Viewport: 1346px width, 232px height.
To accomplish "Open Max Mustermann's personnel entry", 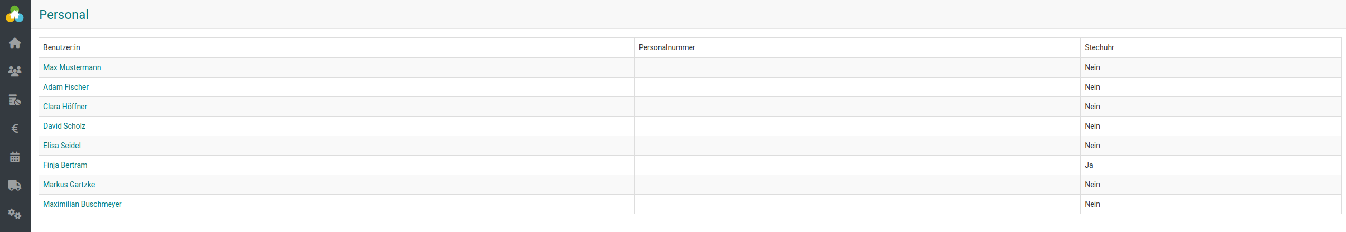I will coord(72,67).
